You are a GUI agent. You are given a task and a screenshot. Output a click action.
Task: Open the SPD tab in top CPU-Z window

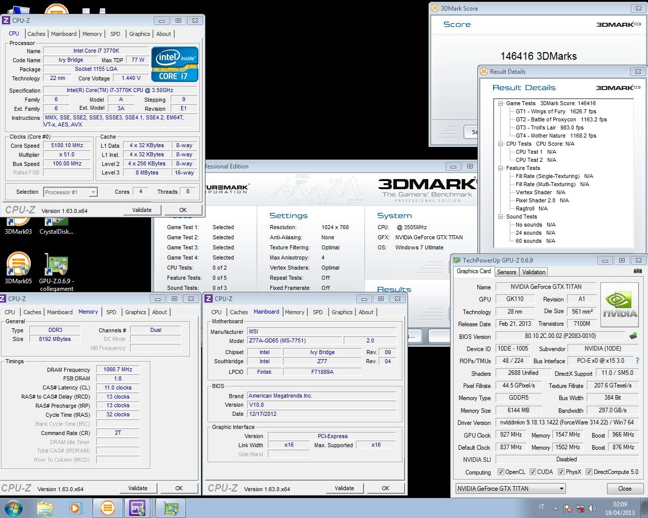pyautogui.click(x=115, y=34)
